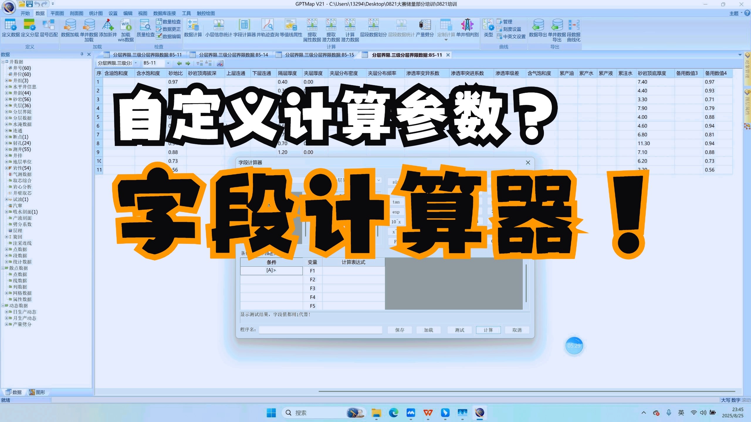
Task: Click the 砂地比 column header
Action: [176, 73]
